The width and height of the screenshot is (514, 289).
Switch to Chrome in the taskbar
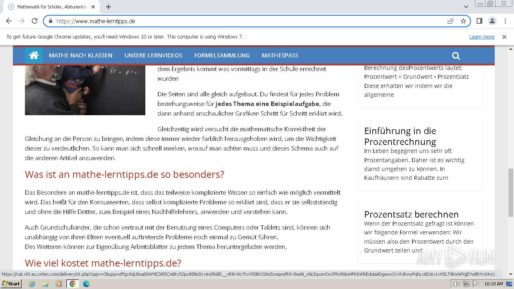[x=73, y=284]
